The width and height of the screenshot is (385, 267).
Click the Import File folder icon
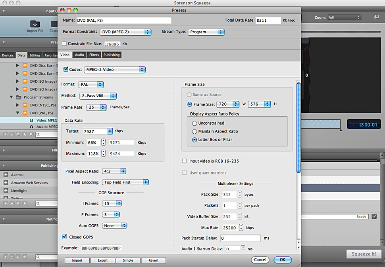35,24
